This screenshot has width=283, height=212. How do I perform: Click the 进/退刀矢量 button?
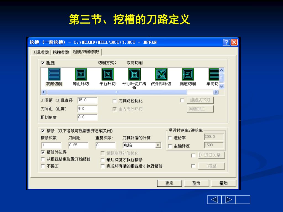coord(211,155)
